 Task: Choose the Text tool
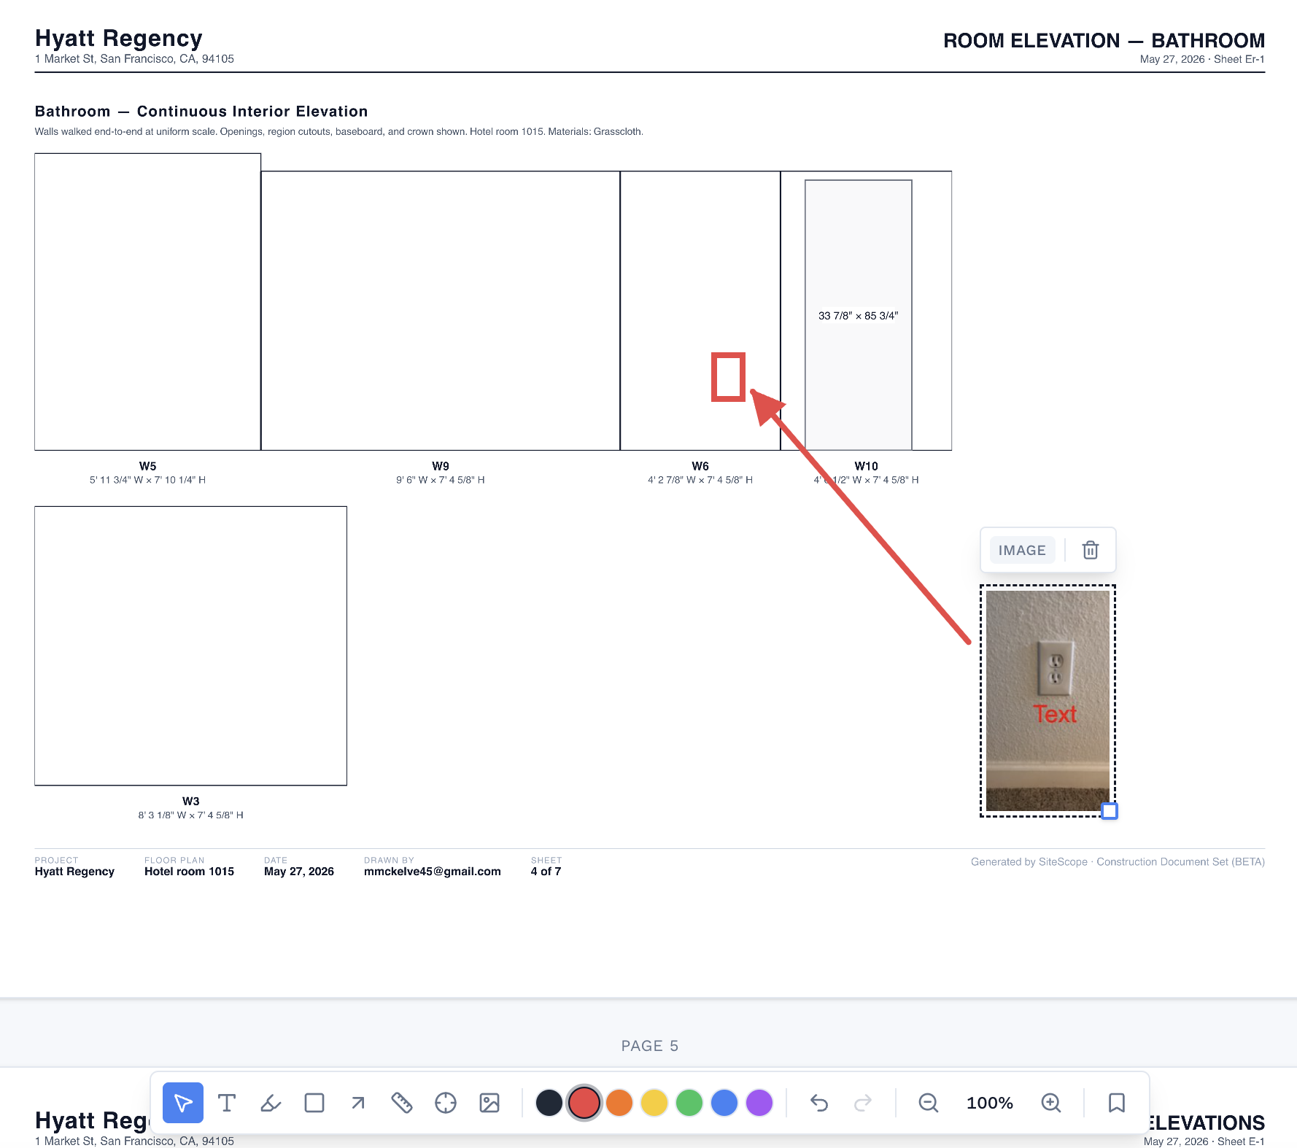(x=227, y=1103)
